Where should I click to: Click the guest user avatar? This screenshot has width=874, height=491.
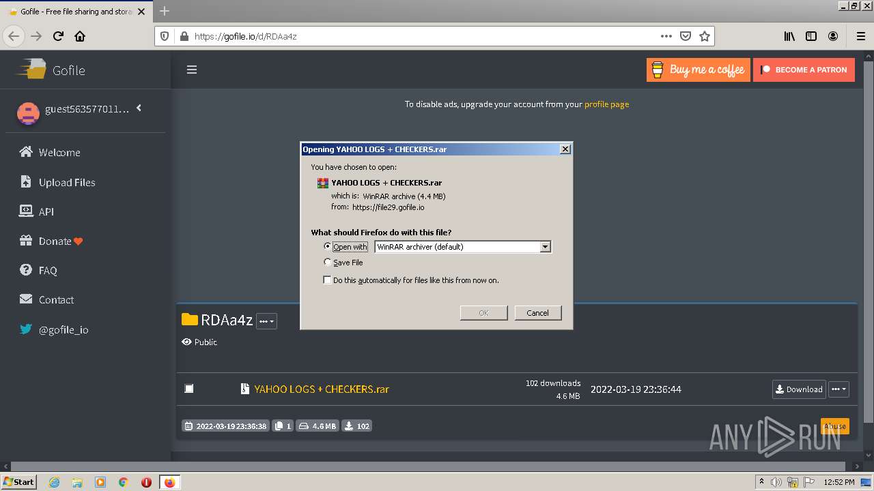click(28, 113)
